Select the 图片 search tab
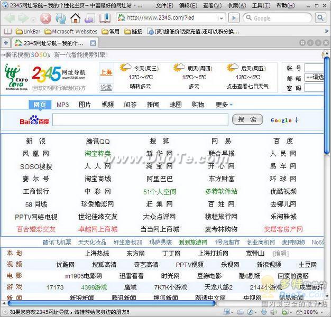This screenshot has width=331, height=317. [x=85, y=105]
